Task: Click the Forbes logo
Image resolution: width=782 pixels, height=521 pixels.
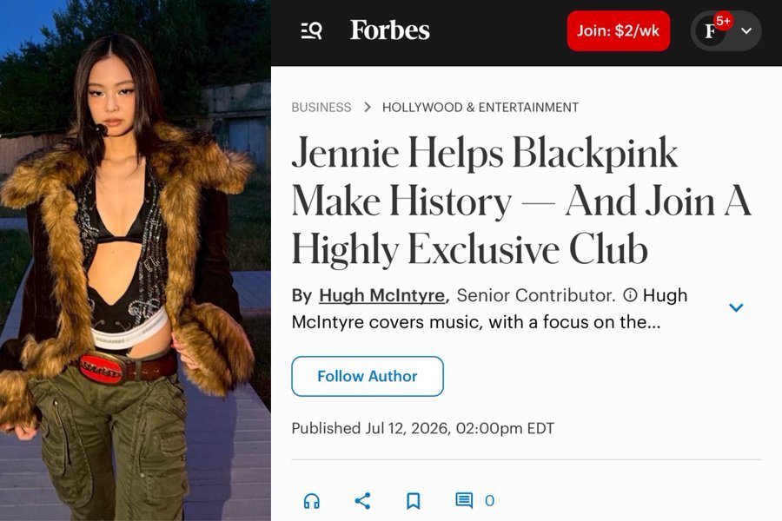Action: point(389,30)
